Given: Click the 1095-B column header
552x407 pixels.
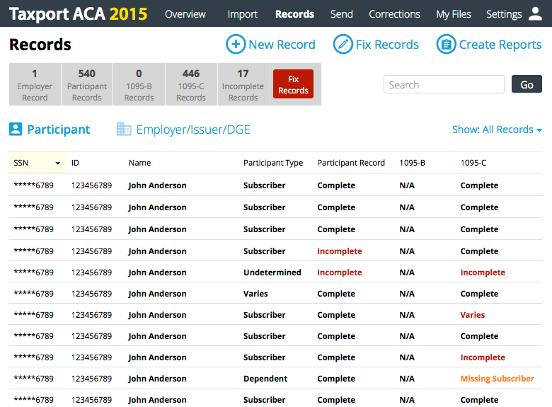Looking at the screenshot, I should pyautogui.click(x=413, y=163).
